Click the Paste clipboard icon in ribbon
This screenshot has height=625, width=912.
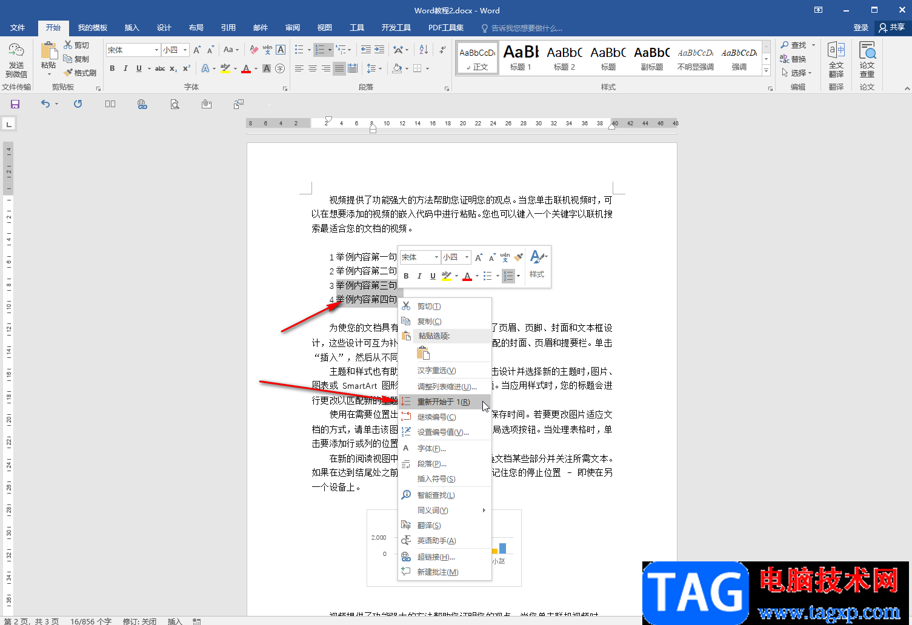[x=48, y=51]
